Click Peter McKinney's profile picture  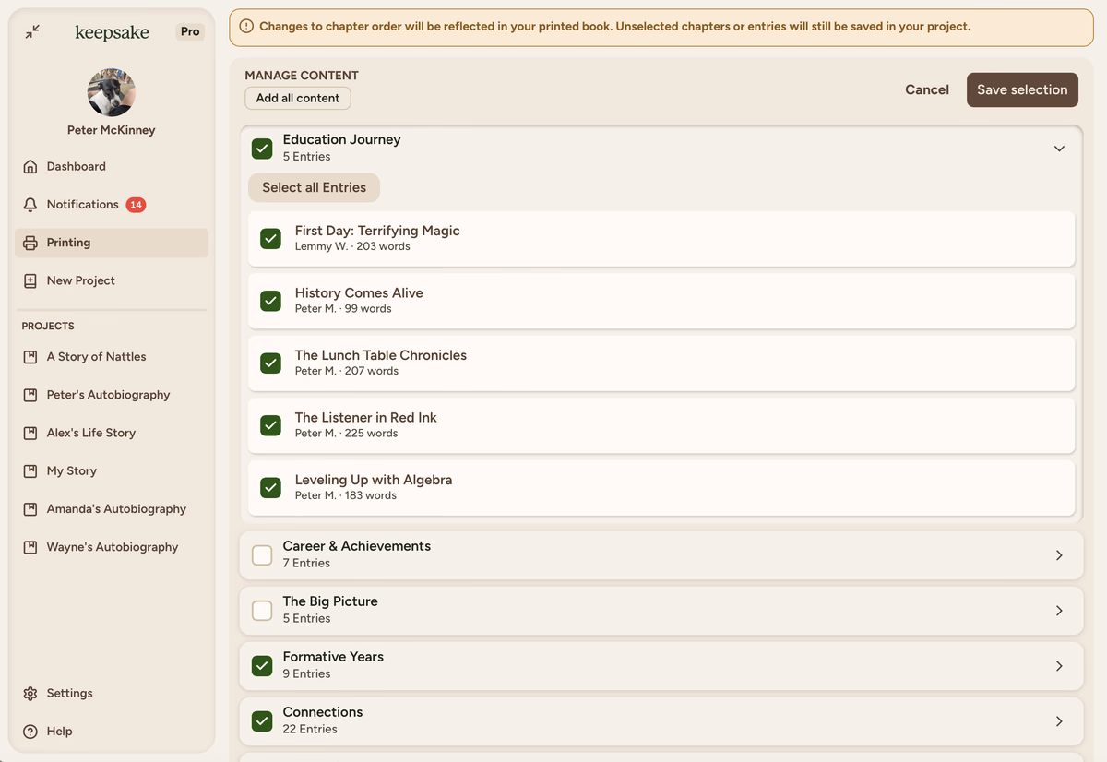pyautogui.click(x=112, y=92)
